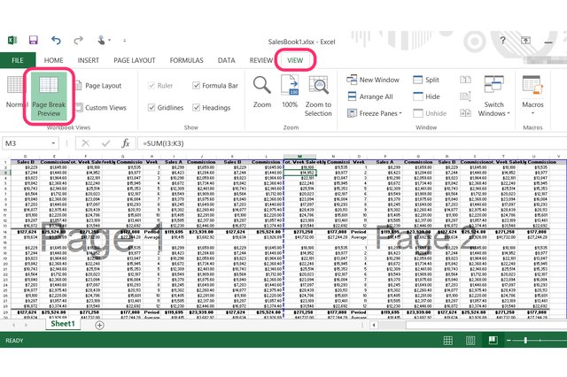Open Custom Views dialog
The width and height of the screenshot is (567, 377).
[x=101, y=108]
